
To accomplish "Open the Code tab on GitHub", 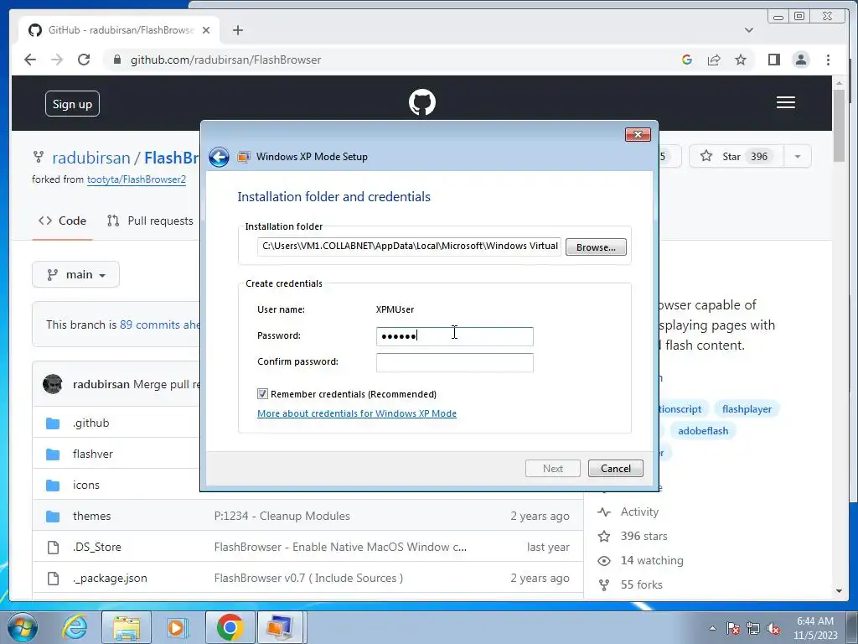I will pyautogui.click(x=62, y=221).
